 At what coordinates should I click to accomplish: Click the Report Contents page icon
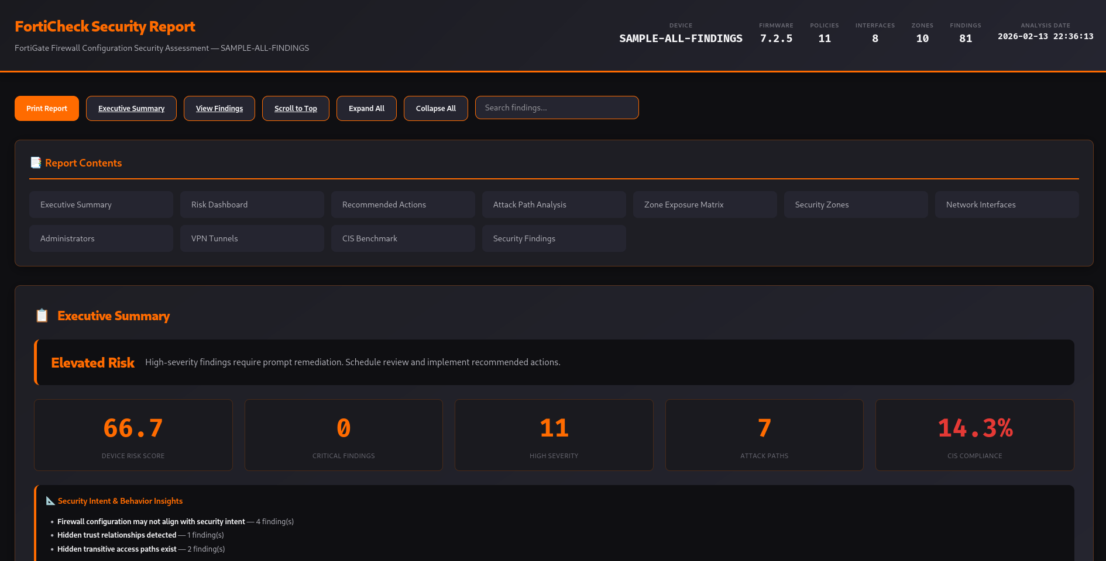pyautogui.click(x=36, y=162)
